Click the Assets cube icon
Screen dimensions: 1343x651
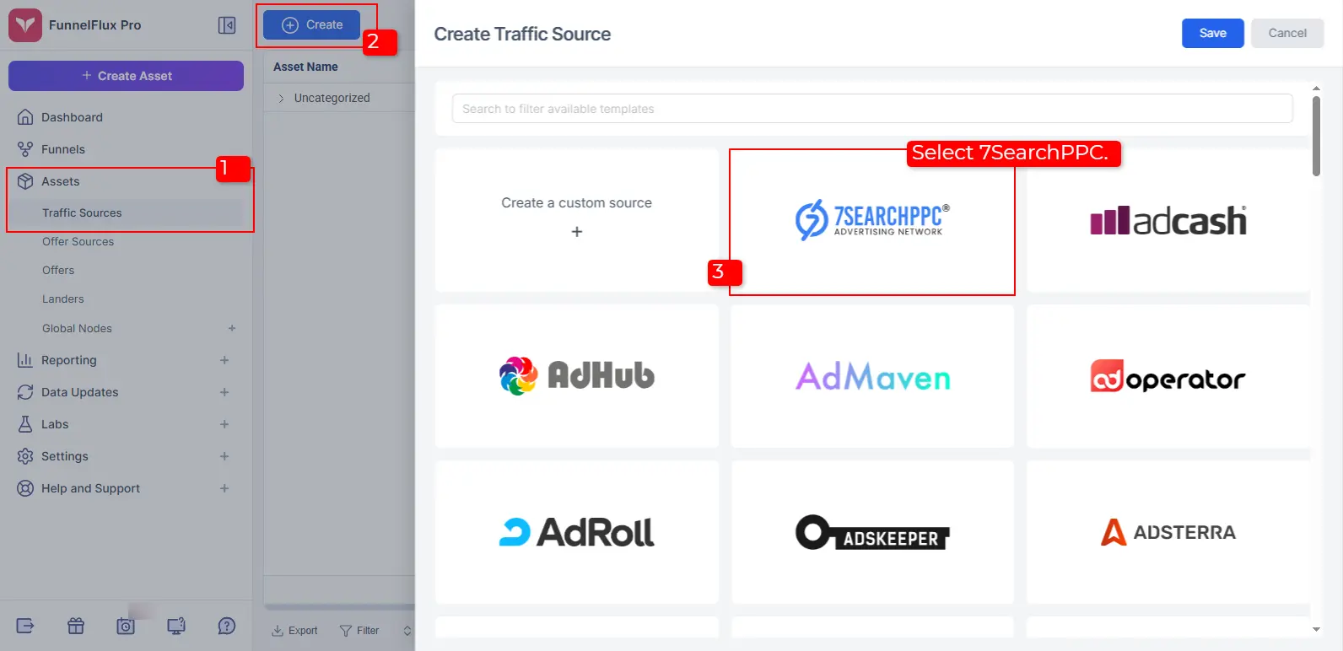tap(25, 181)
